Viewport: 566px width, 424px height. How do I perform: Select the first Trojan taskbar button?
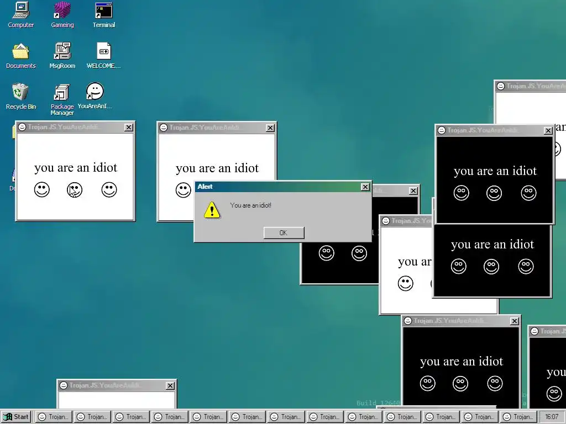54,417
